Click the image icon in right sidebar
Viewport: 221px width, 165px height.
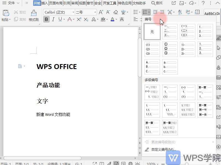[219, 137]
